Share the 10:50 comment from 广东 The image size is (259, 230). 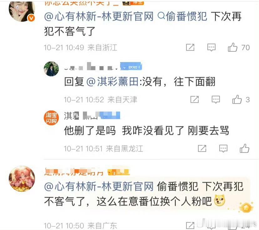point(190,225)
